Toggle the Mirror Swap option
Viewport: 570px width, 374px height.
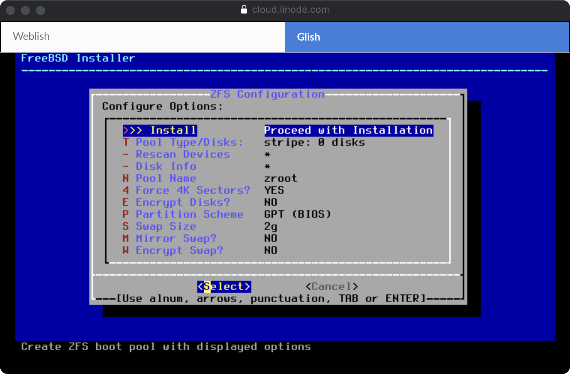point(176,238)
